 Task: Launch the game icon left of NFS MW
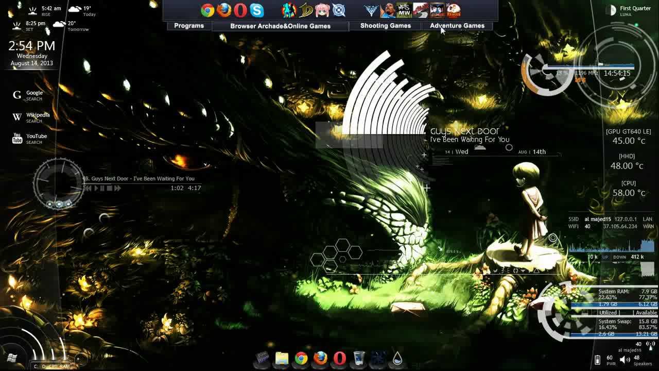tap(388, 10)
